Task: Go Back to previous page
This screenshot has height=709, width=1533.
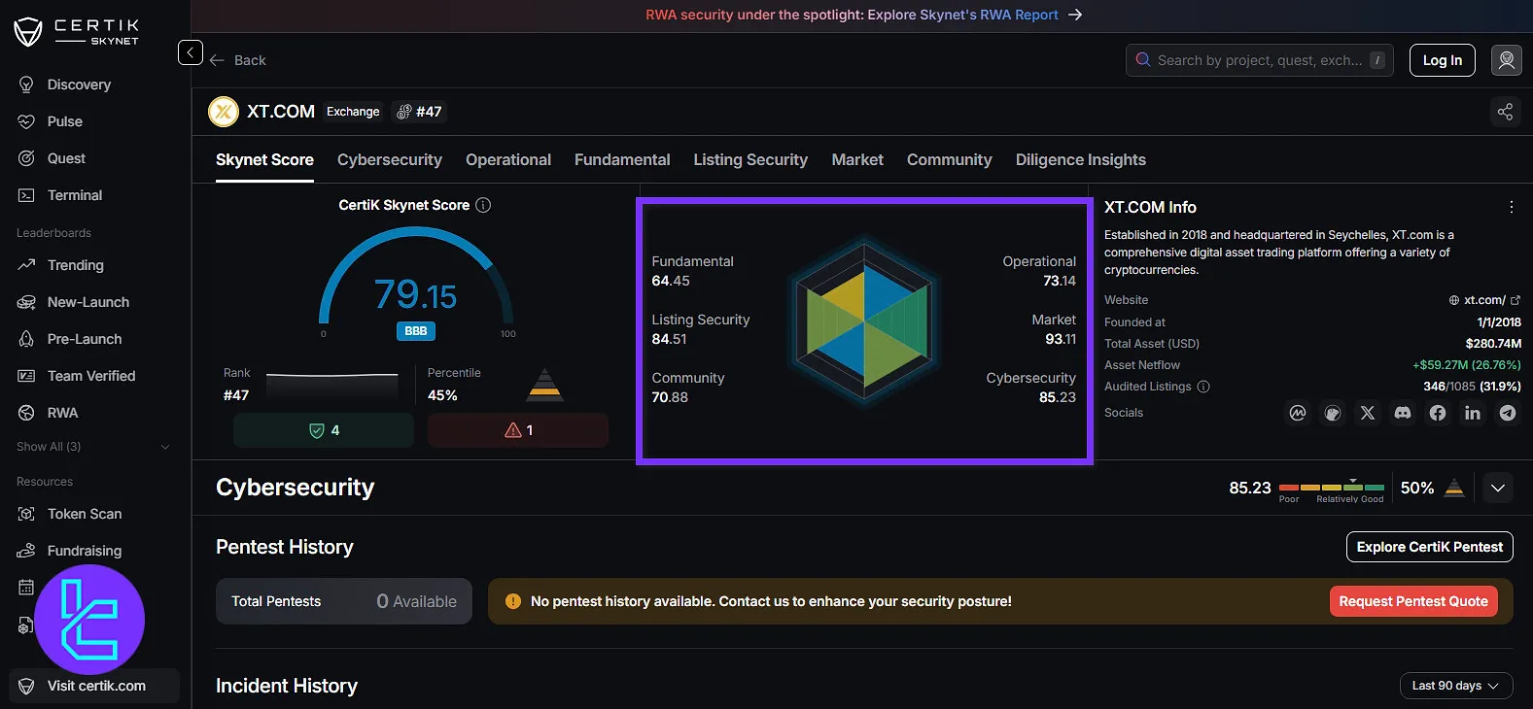Action: (x=238, y=60)
